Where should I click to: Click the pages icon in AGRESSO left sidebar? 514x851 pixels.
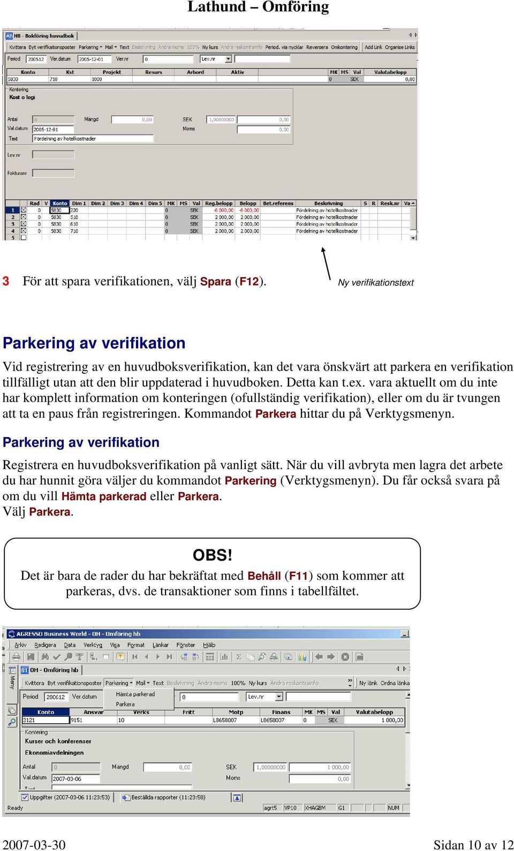(x=12, y=710)
